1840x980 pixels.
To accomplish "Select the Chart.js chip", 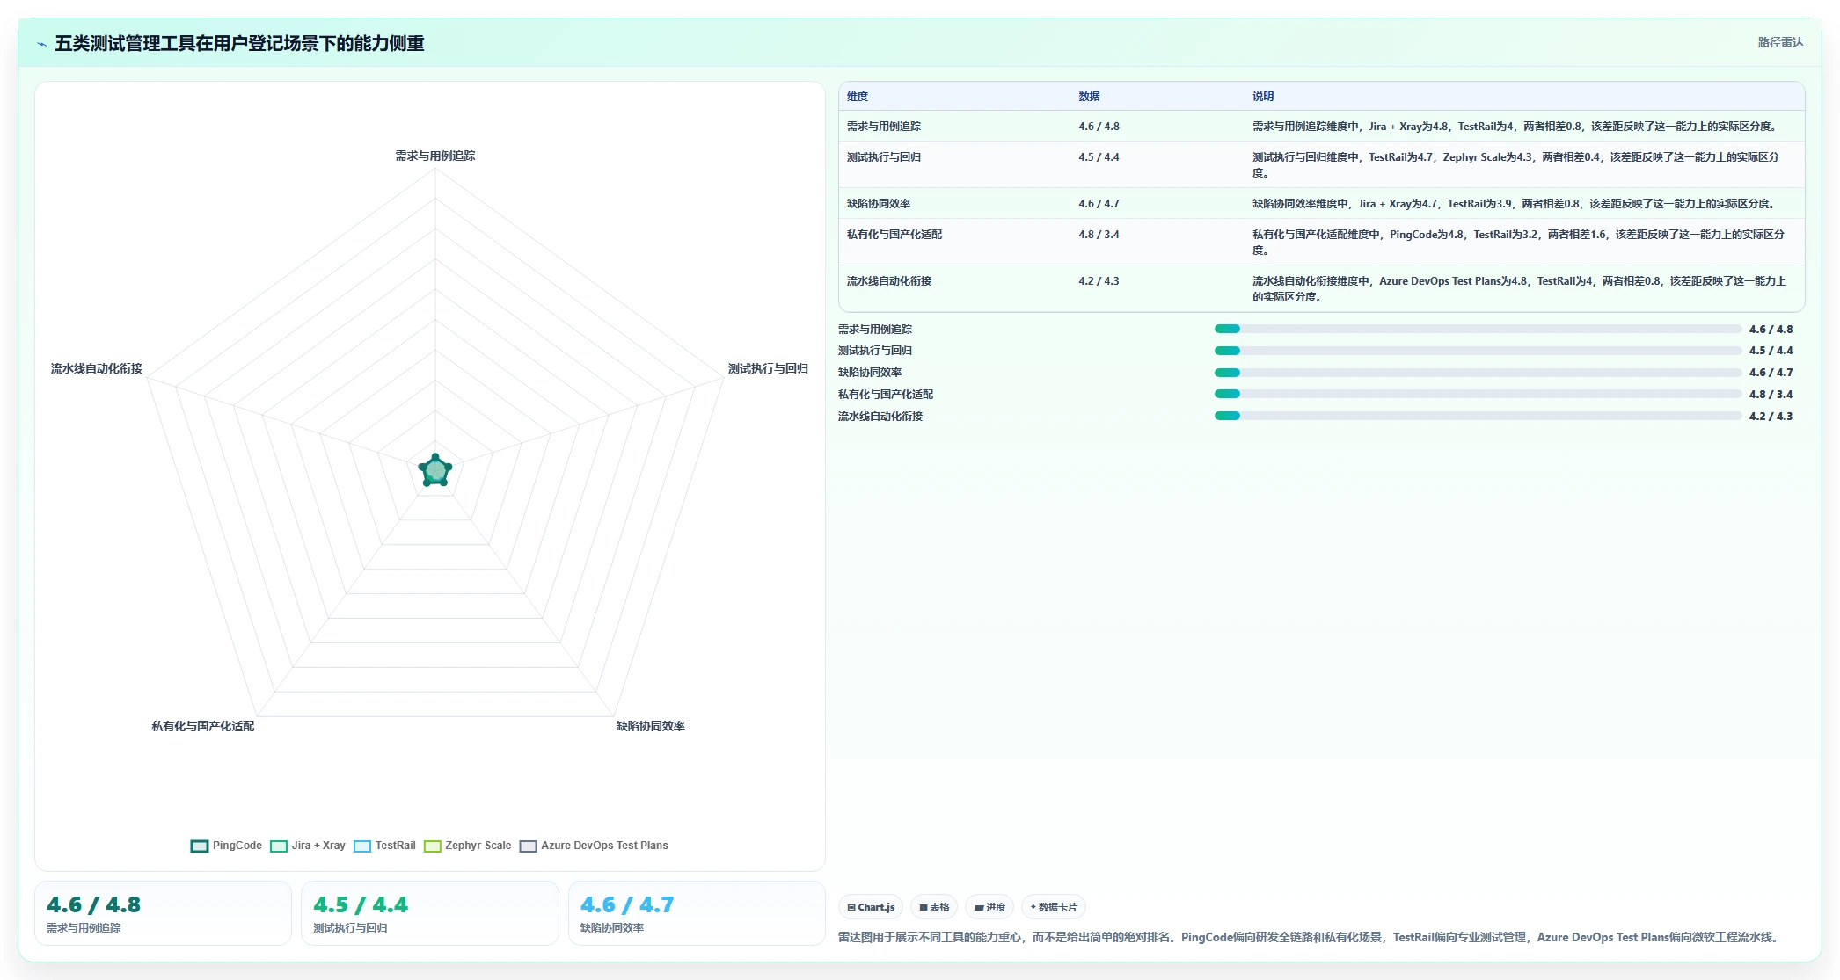I will tap(871, 907).
